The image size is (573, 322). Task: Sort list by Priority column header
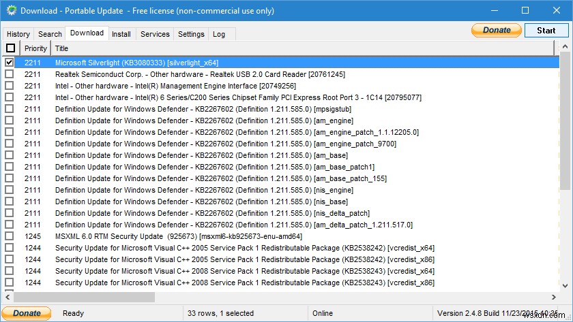click(x=35, y=48)
